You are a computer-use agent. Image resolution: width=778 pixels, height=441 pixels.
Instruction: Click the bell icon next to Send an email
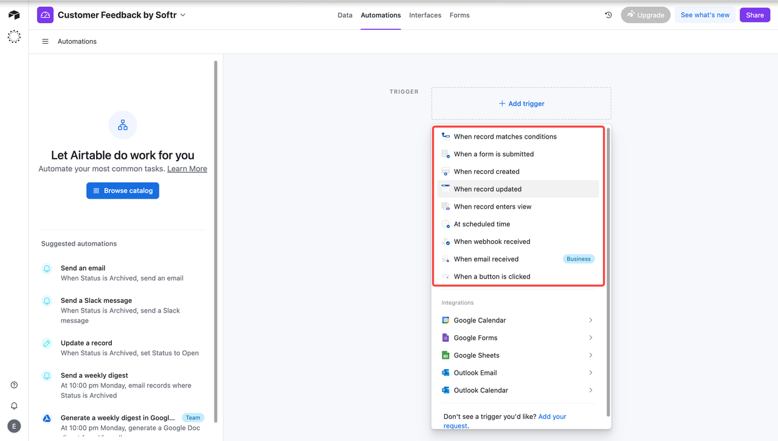tap(46, 268)
